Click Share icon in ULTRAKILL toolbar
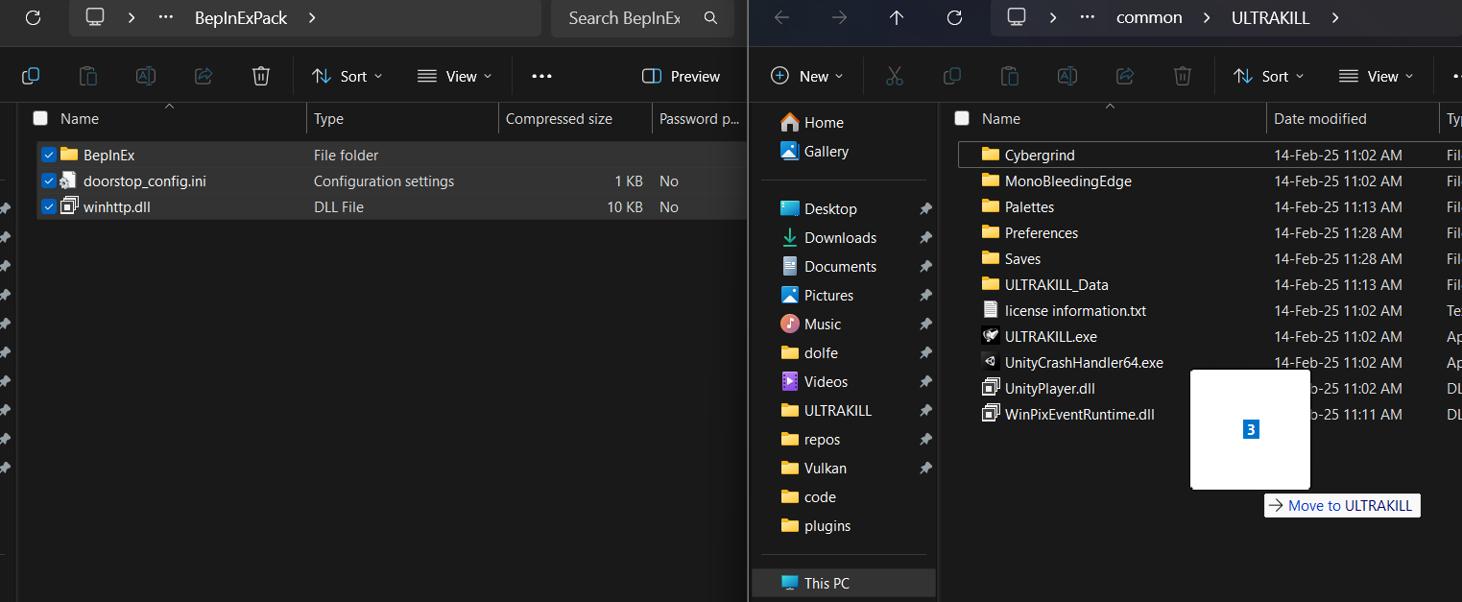Viewport: 1462px width, 602px height. [x=1125, y=76]
